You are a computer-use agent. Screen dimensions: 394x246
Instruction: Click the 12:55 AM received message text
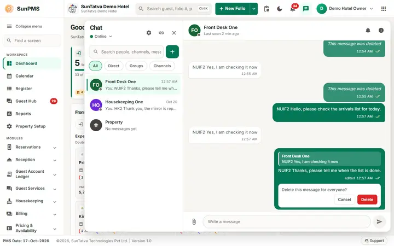coord(225,67)
